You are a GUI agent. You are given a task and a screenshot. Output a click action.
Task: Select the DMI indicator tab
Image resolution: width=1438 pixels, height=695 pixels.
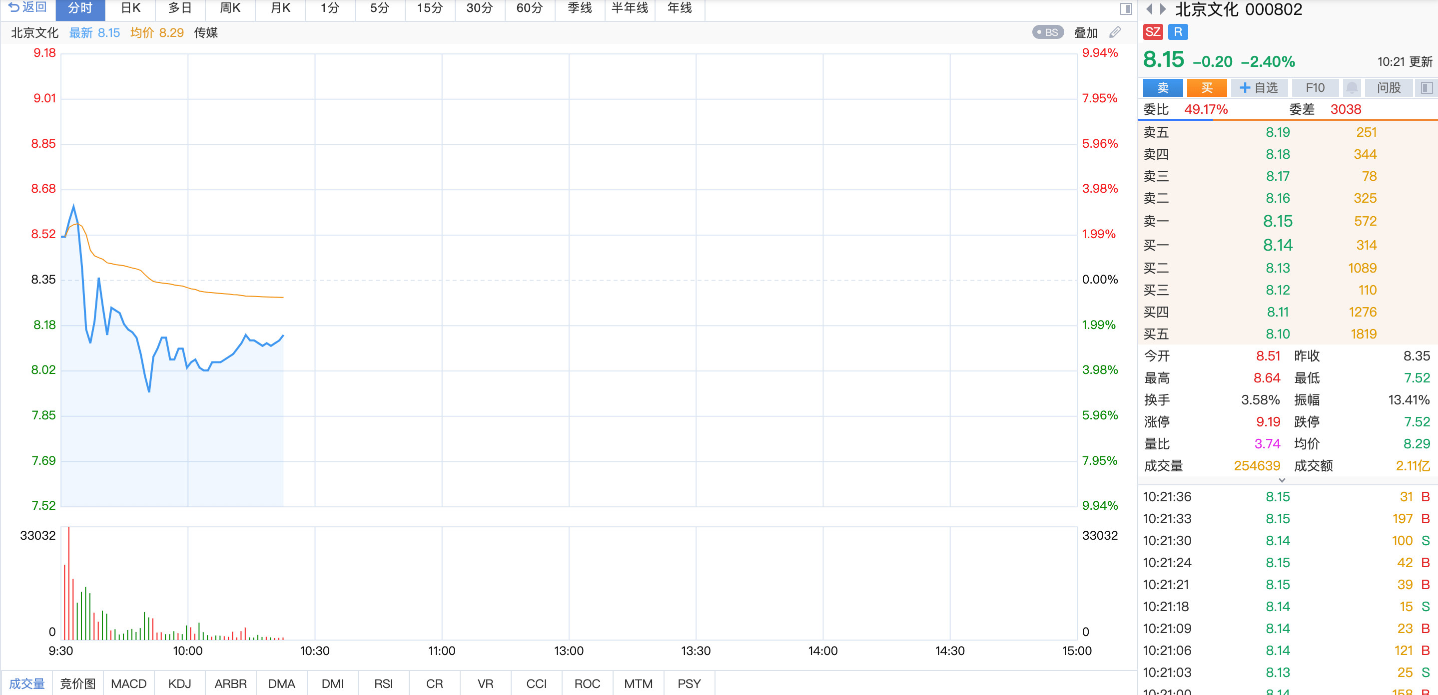point(332,684)
